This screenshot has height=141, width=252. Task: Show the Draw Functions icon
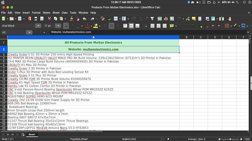pyautogui.click(x=229, y=19)
